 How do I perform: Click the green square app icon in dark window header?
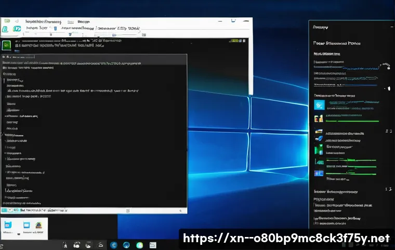6,45
